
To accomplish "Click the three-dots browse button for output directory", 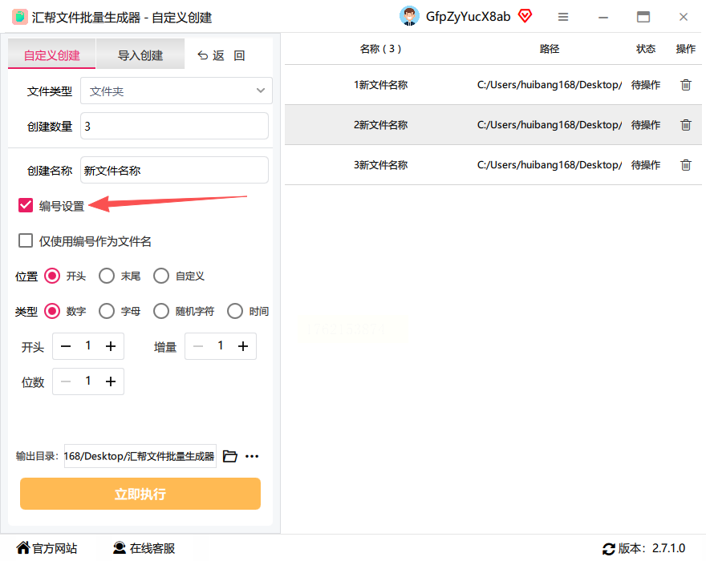I will (252, 456).
